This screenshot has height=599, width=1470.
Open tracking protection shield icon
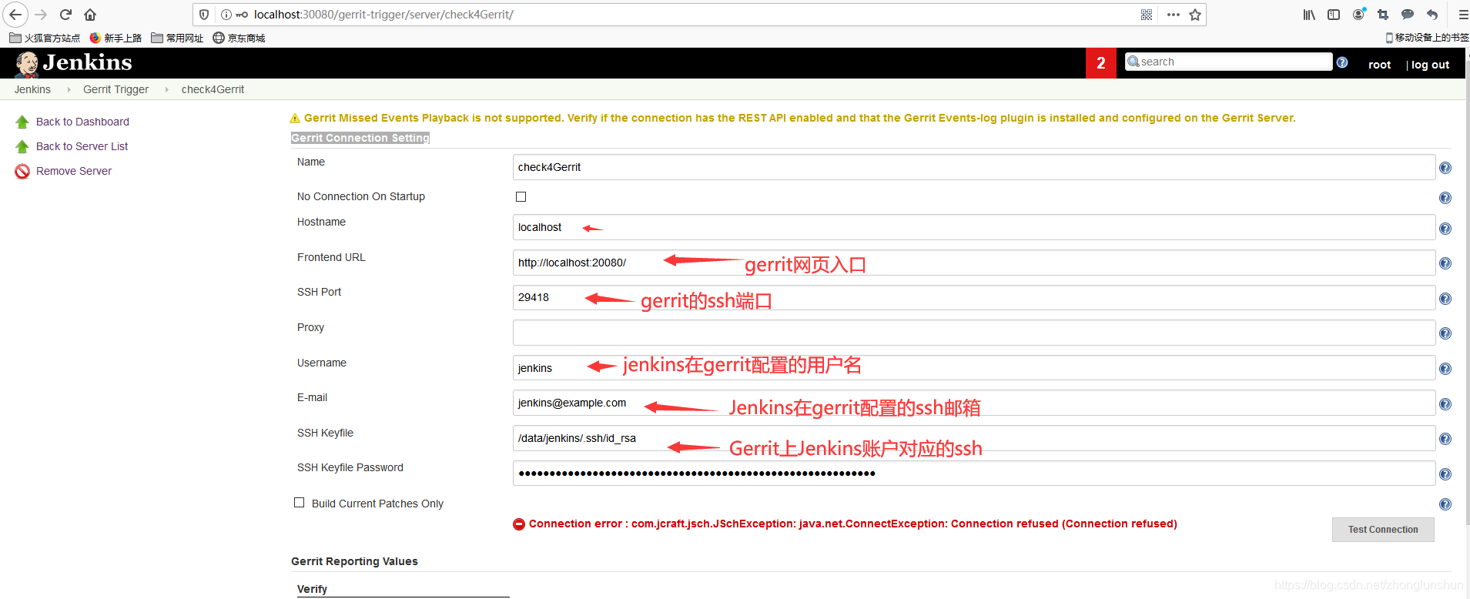point(204,15)
